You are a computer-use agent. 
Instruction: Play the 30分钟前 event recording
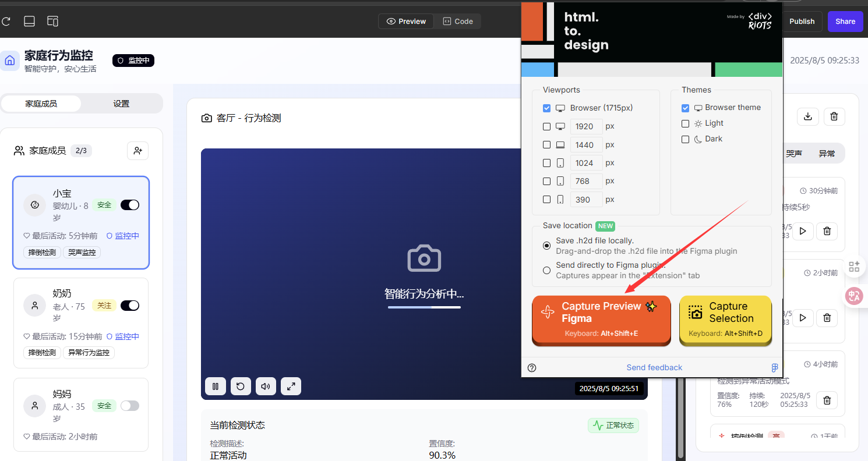click(803, 231)
